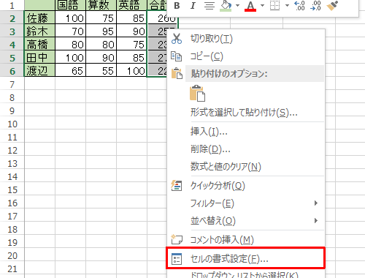Toggle italic in the mini toolbar
Viewport: 365px width, 278px height.
click(193, 6)
